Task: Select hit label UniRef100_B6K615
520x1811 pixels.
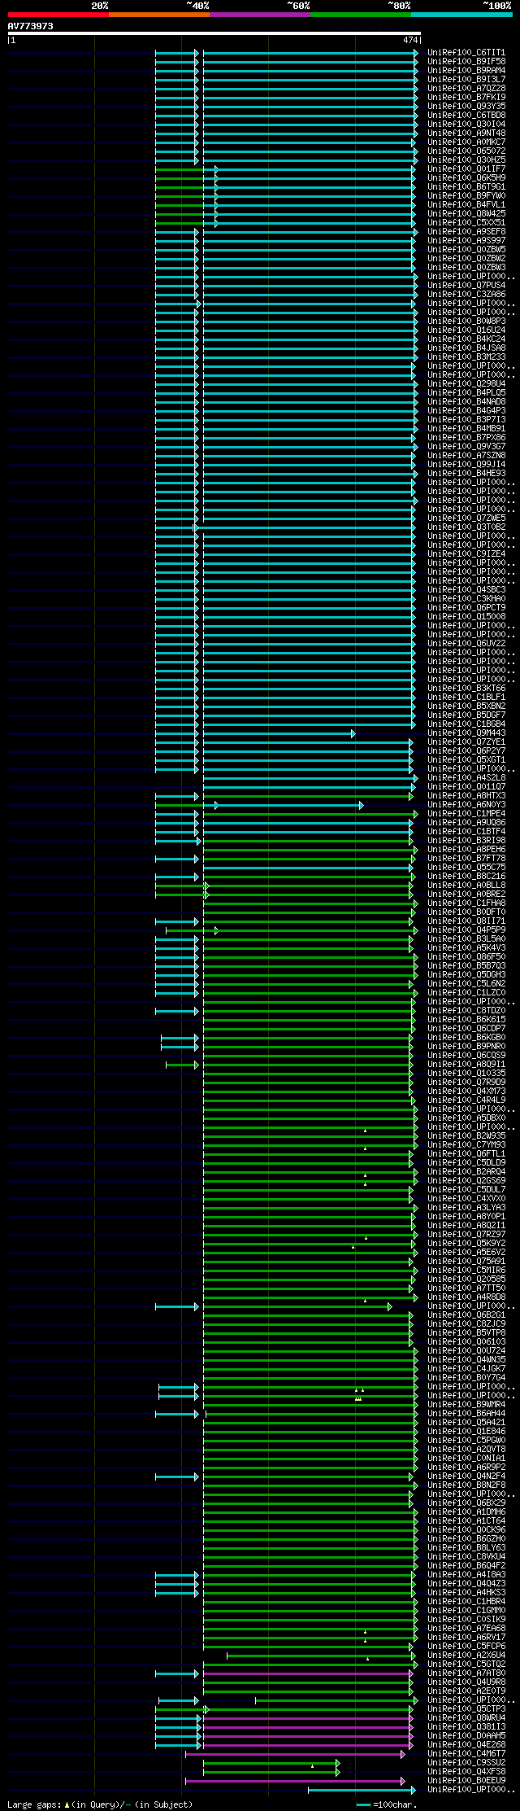Action: [x=466, y=1020]
